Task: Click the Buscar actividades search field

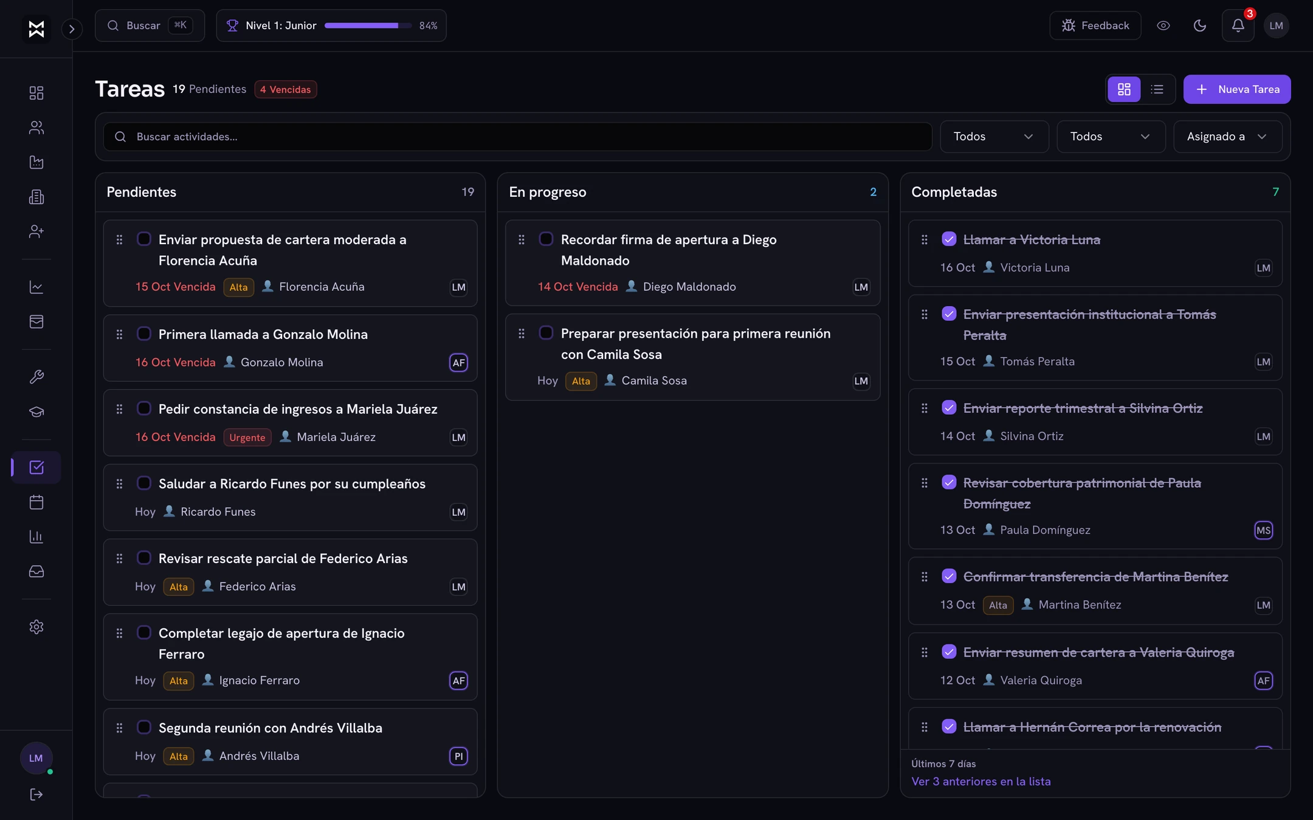Action: 517,137
